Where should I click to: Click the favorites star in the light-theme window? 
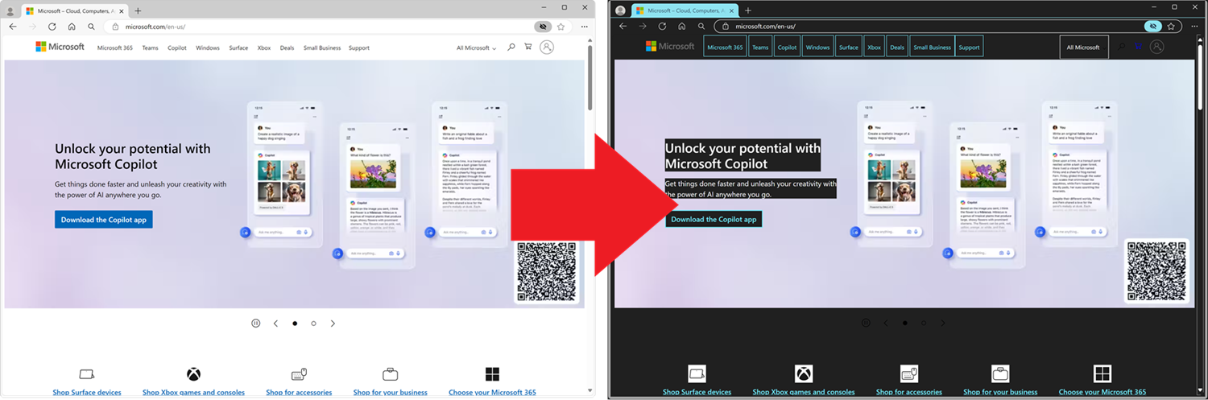tap(561, 27)
